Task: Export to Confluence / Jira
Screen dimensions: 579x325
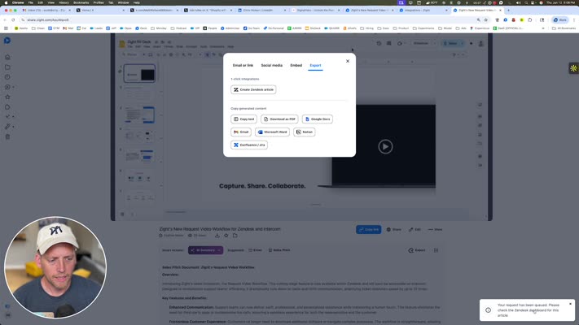Action: (249, 145)
